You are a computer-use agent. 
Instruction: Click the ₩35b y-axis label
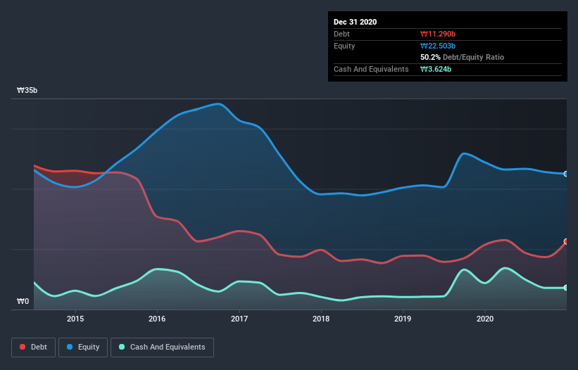pos(27,91)
